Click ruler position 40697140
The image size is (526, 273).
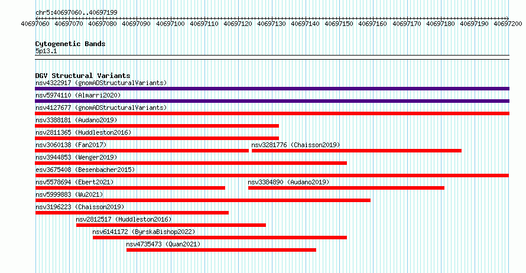click(x=306, y=24)
